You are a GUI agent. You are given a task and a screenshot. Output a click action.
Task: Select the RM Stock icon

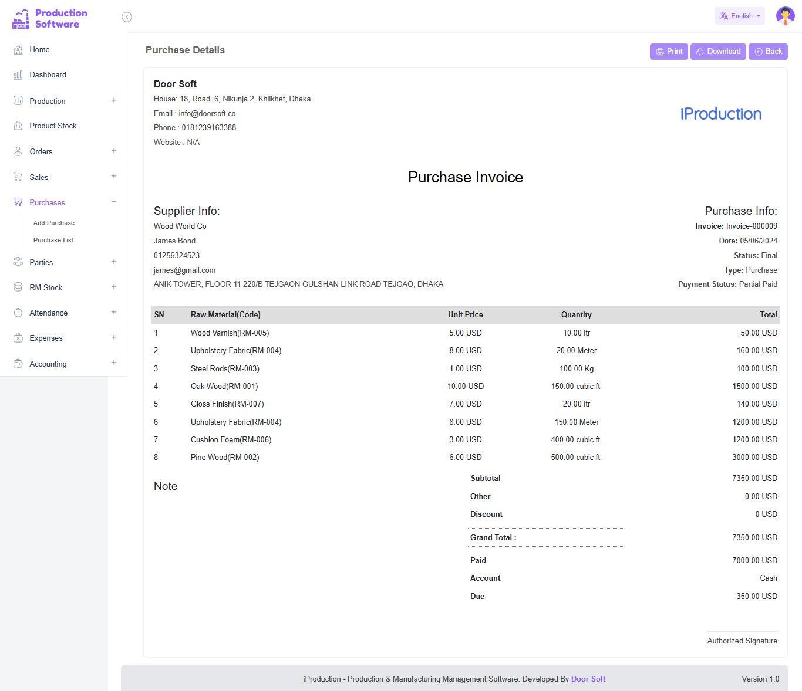[x=18, y=287]
